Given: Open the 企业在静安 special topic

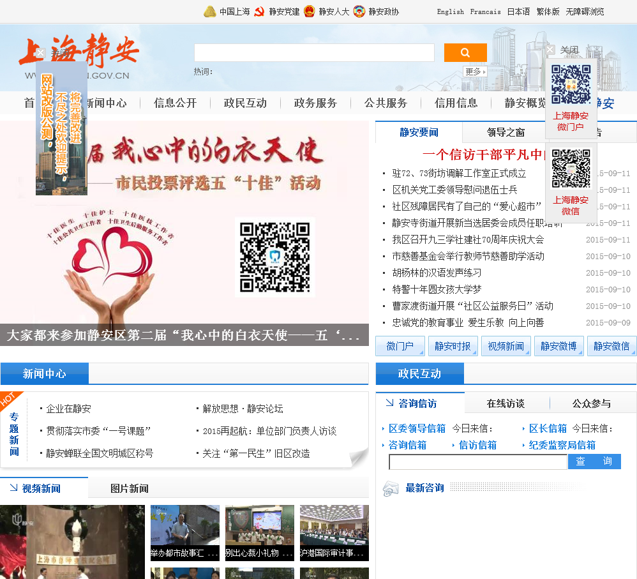Looking at the screenshot, I should pos(68,409).
